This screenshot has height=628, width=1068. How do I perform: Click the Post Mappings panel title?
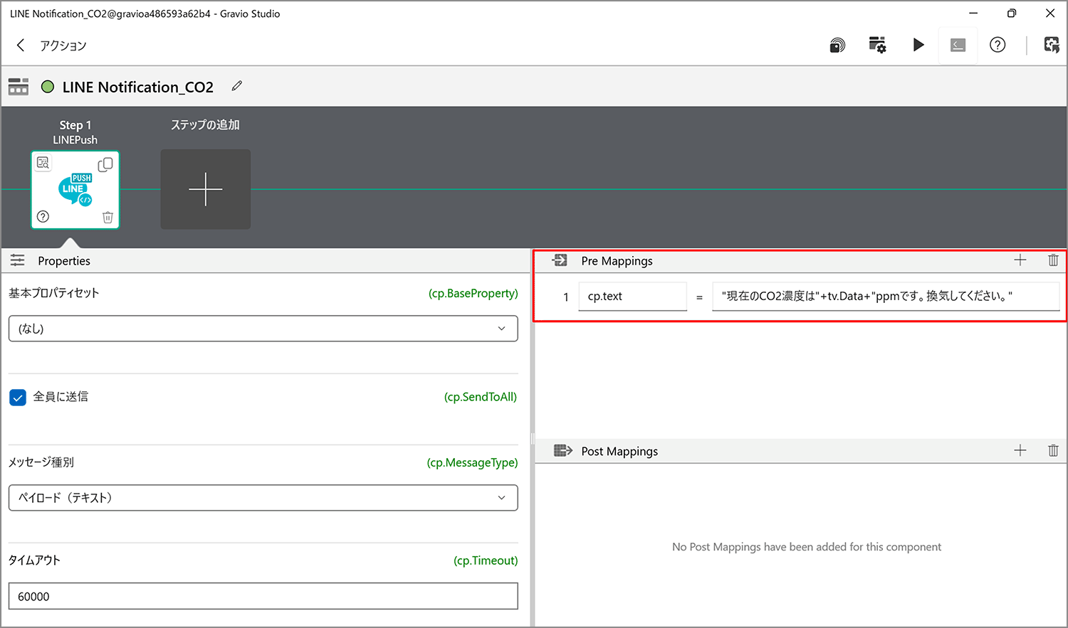(619, 452)
